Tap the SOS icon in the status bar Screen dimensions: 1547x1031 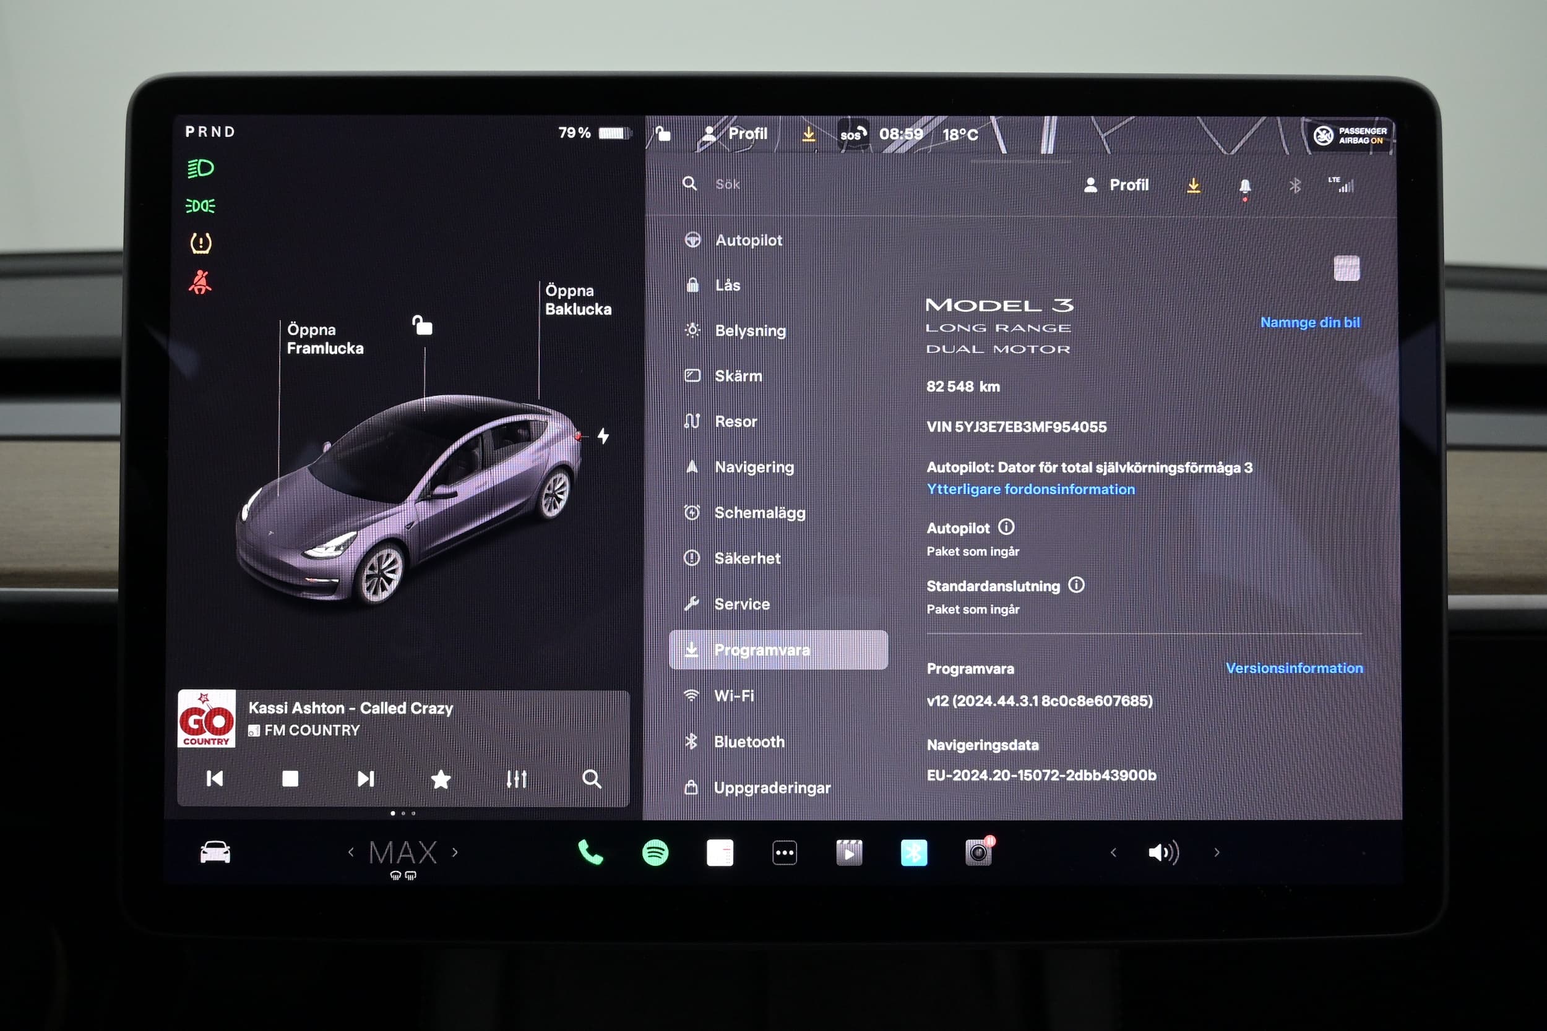click(853, 134)
